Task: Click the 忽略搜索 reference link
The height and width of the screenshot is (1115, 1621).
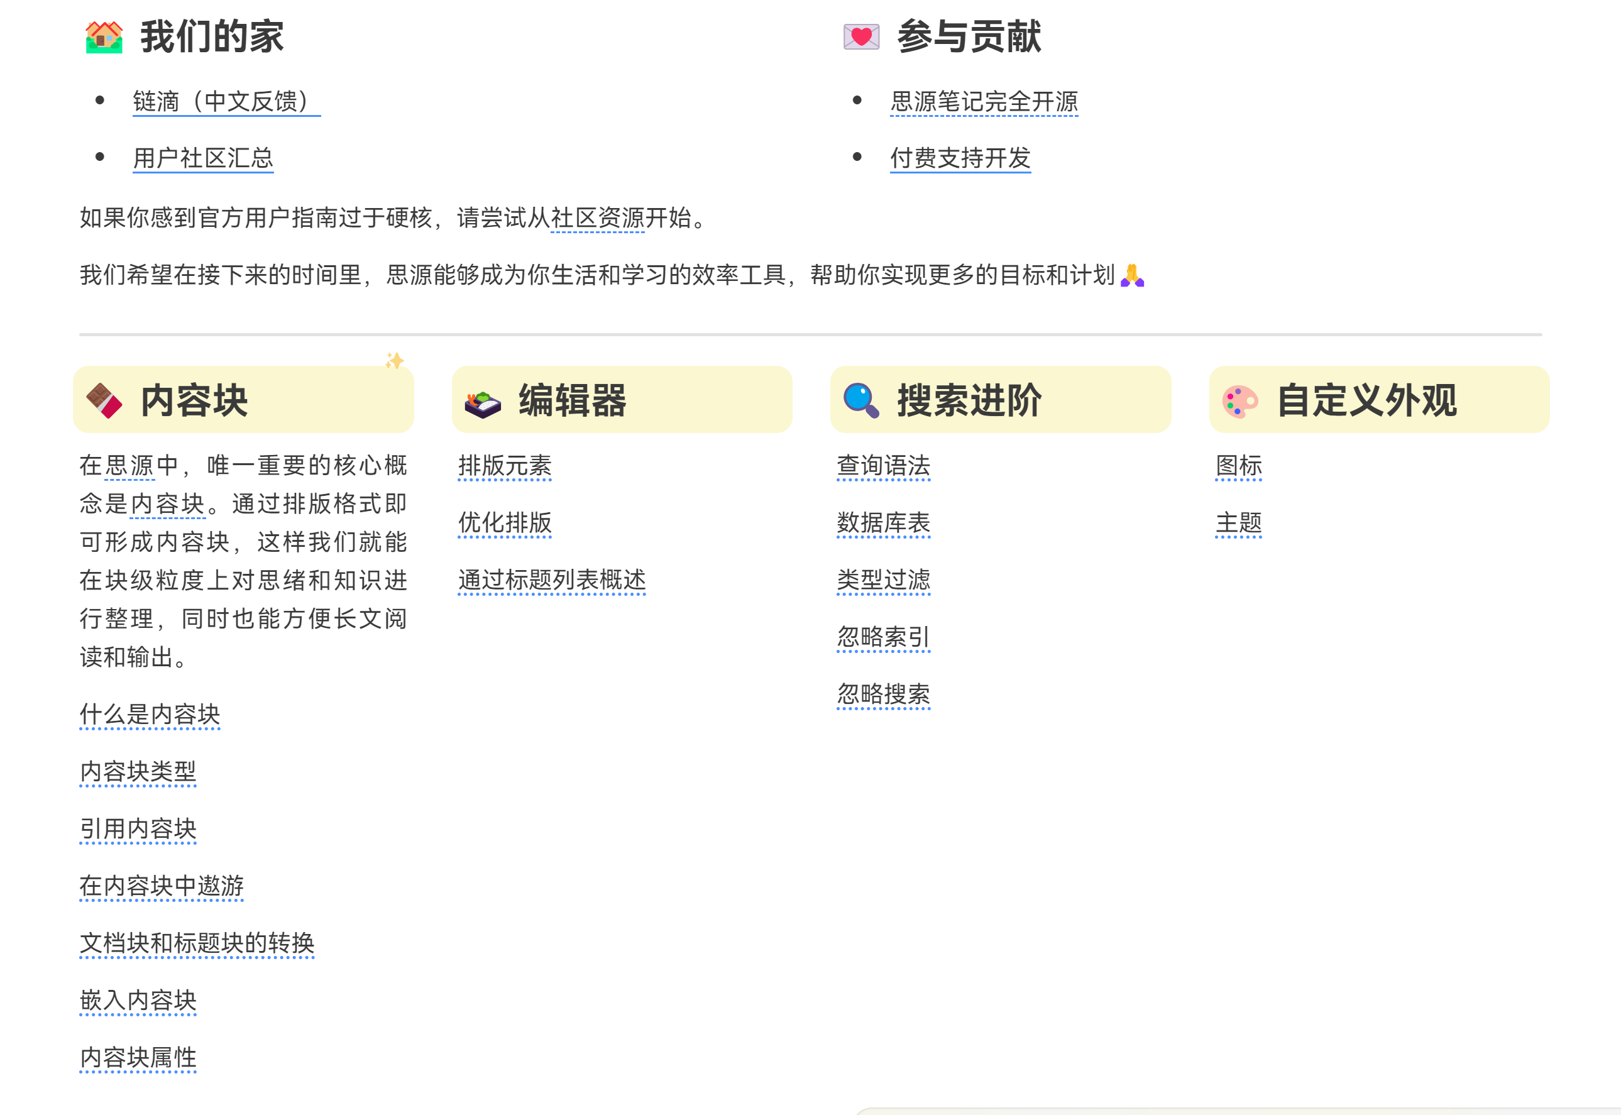Action: pyautogui.click(x=883, y=695)
